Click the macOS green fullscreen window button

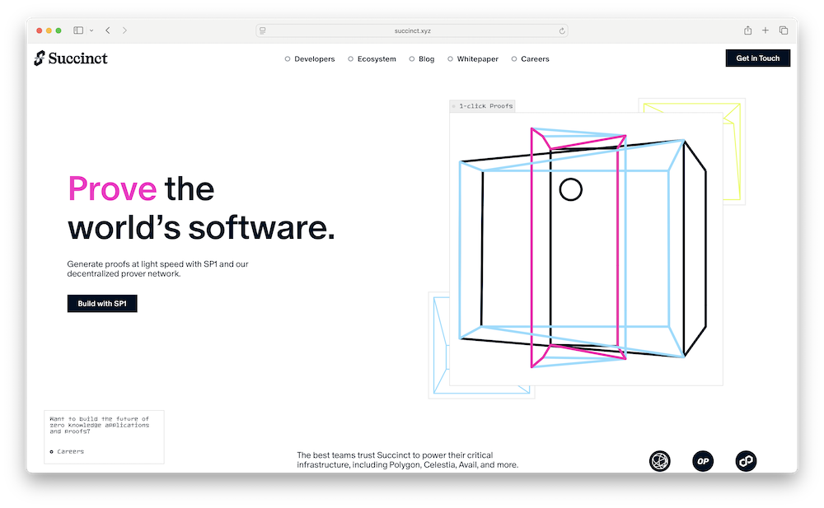point(59,30)
